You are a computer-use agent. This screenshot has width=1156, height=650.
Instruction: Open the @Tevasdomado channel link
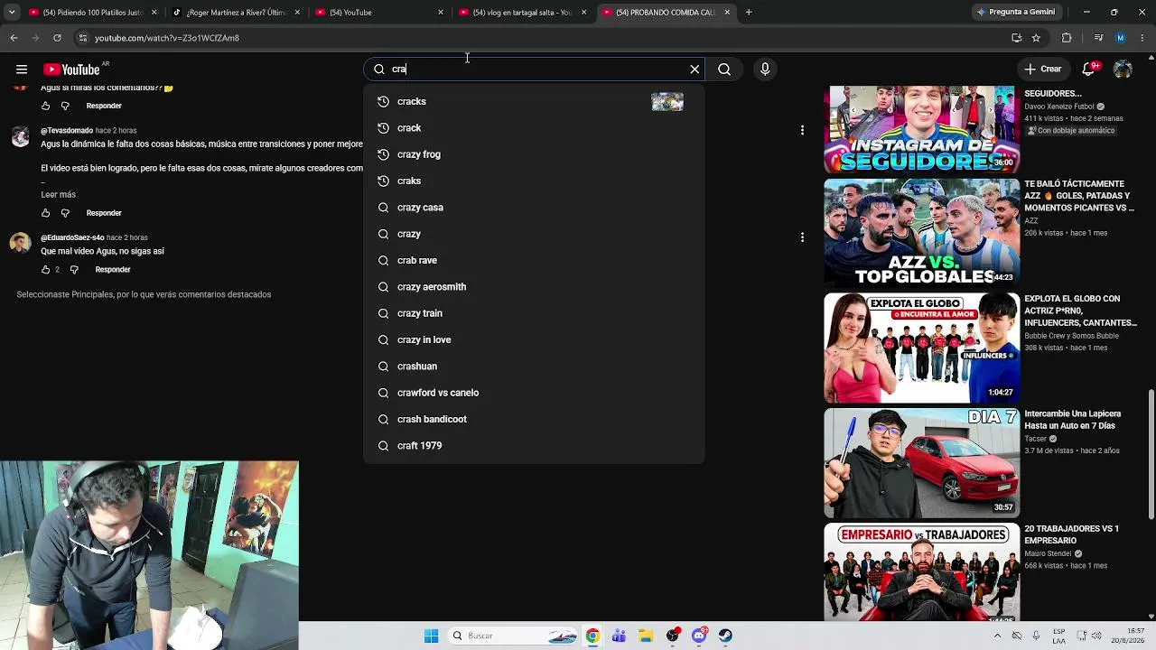tap(67, 131)
